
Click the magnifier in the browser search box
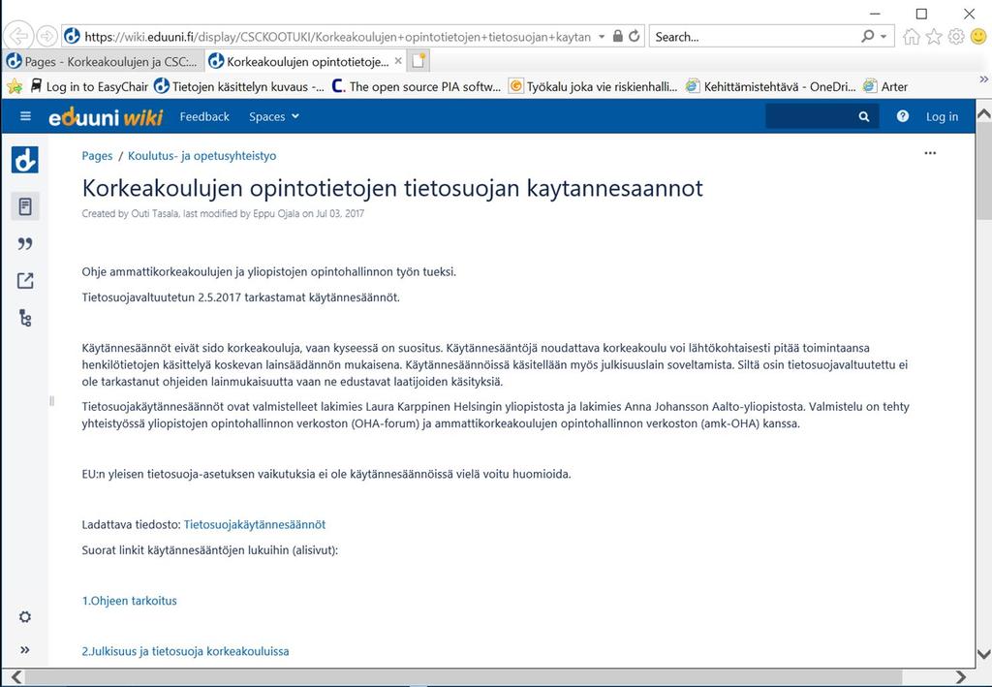pos(868,36)
